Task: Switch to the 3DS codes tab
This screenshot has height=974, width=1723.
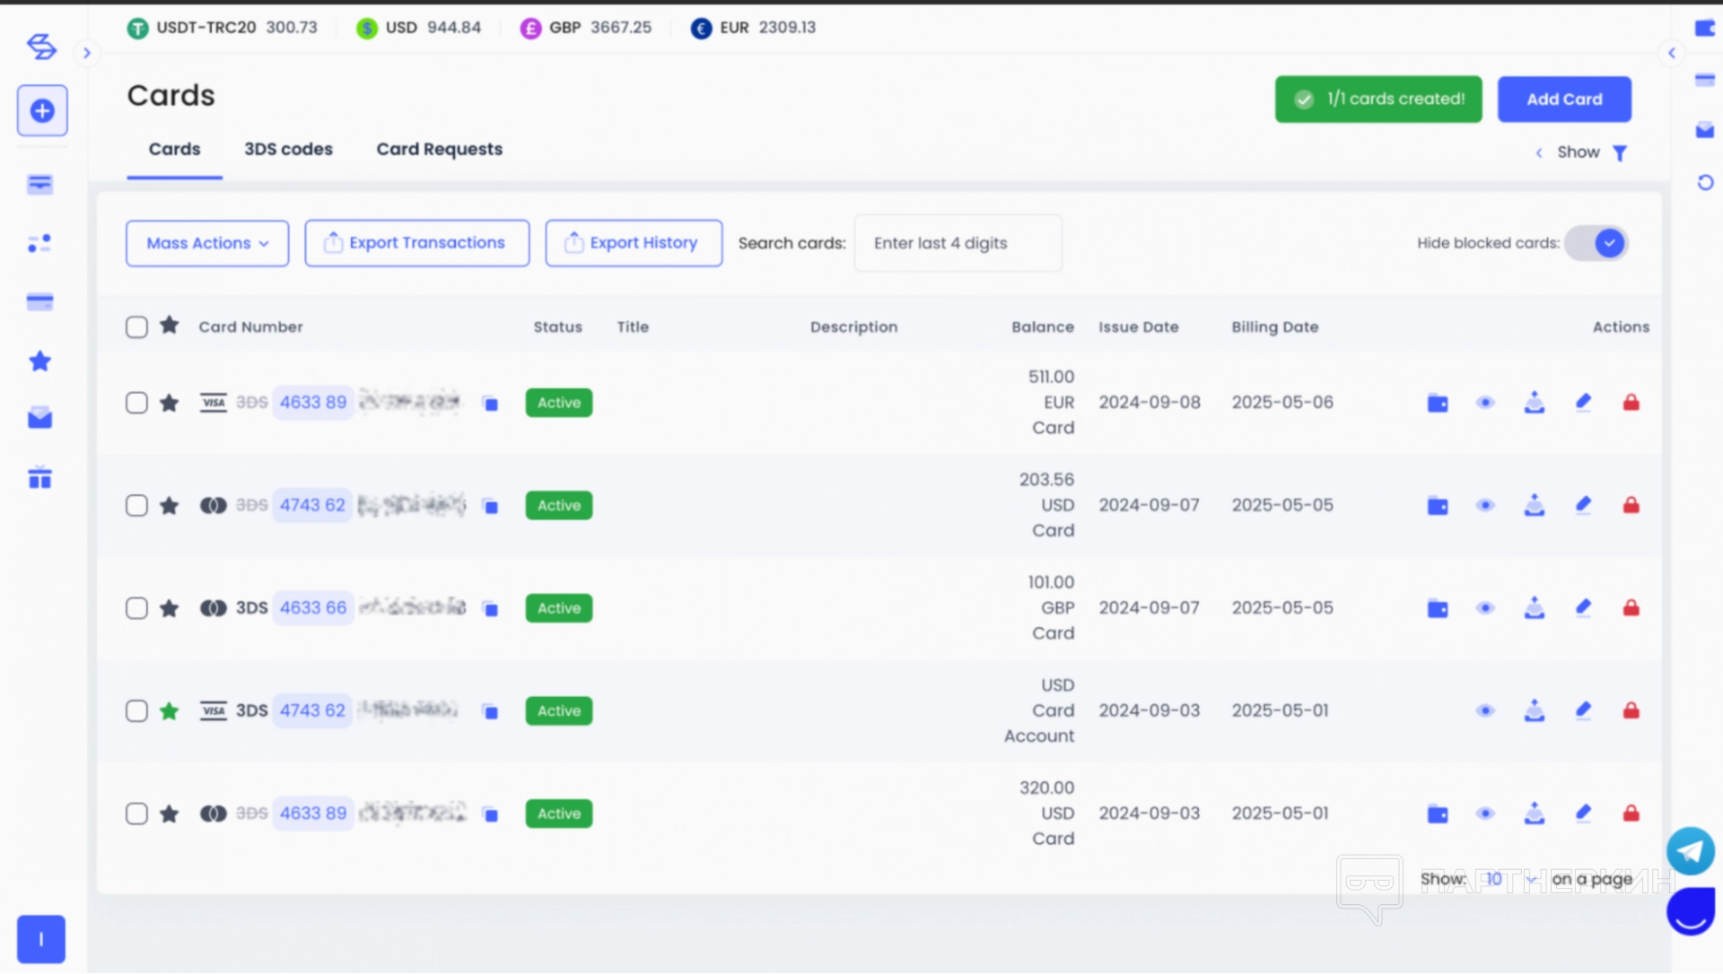Action: [288, 150]
